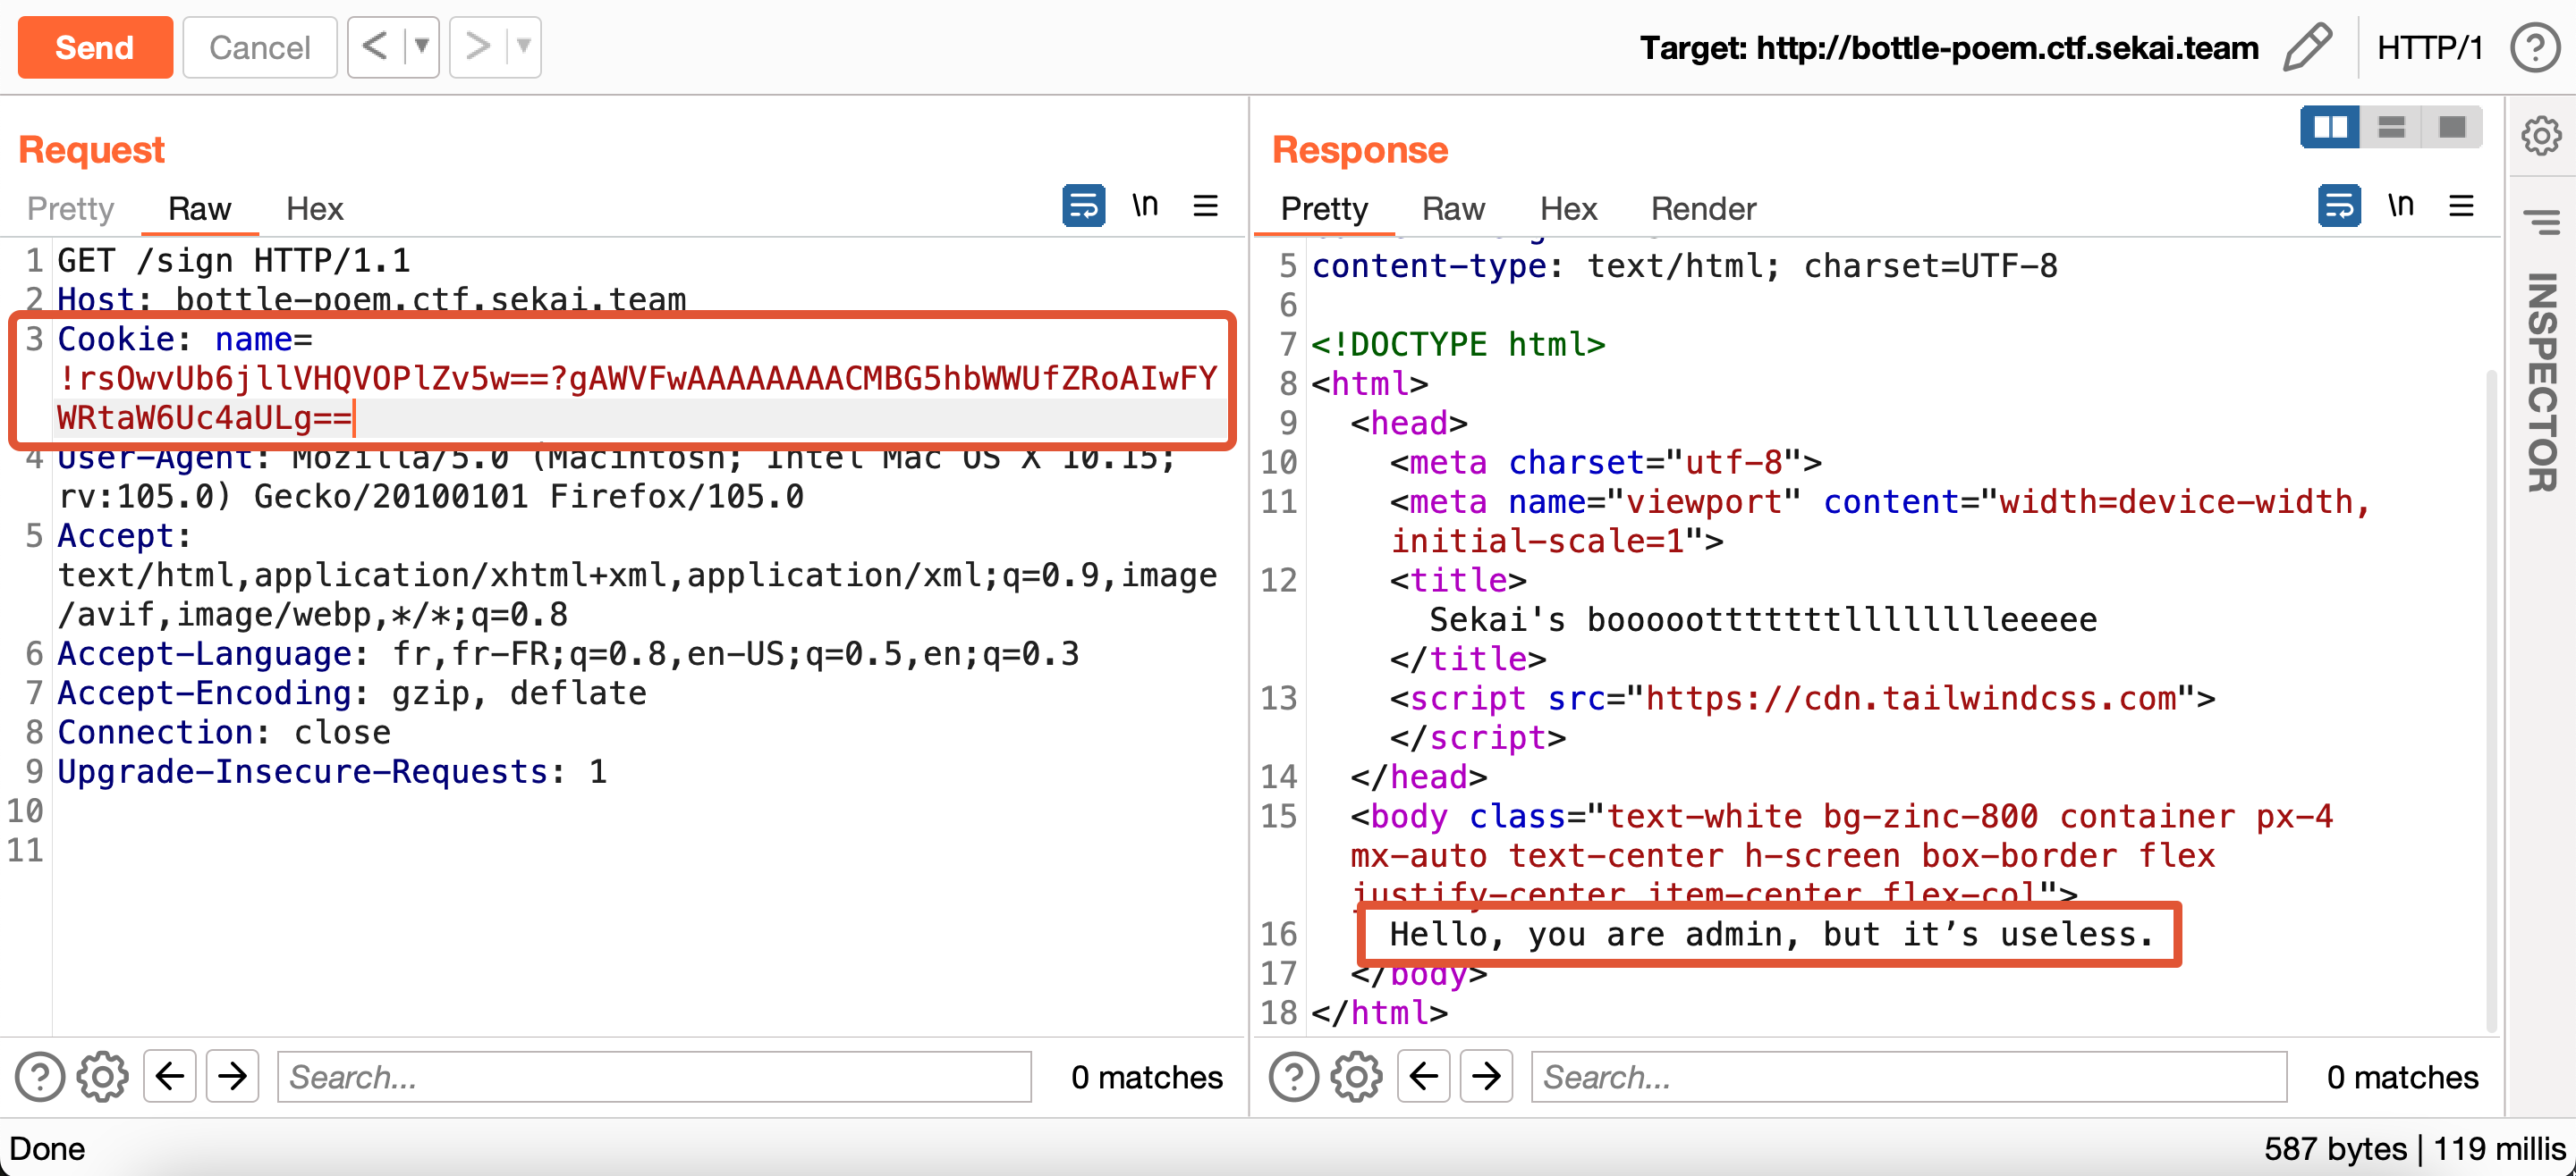The image size is (2576, 1176).
Task: Click the Request panel heading
Action: point(91,150)
